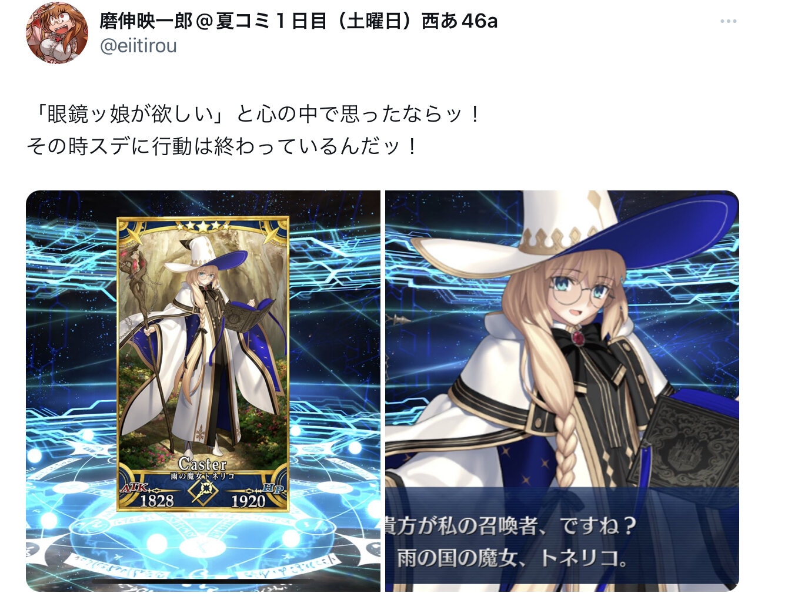
Task: Click the Caster class label on card
Action: (x=202, y=464)
